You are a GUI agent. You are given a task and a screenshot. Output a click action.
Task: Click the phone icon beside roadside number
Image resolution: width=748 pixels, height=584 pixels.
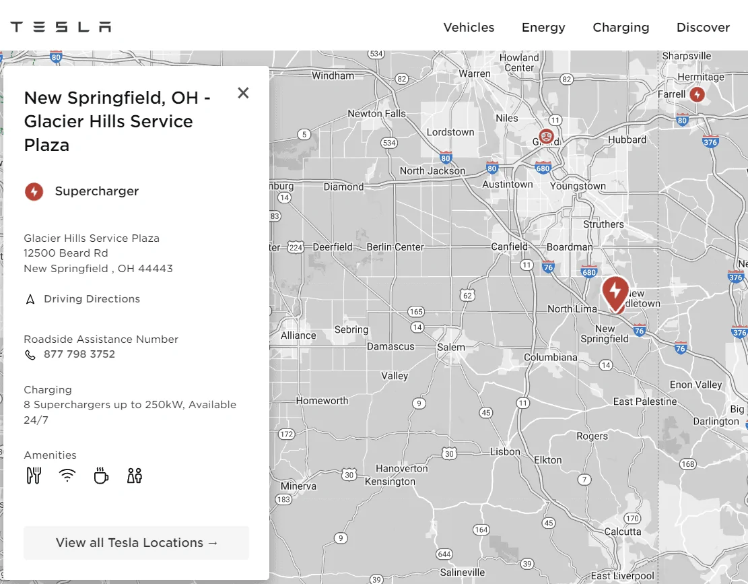(x=30, y=355)
